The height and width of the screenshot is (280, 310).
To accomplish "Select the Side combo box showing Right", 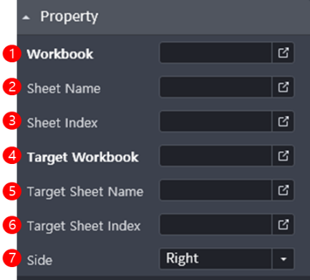I will click(x=227, y=259).
